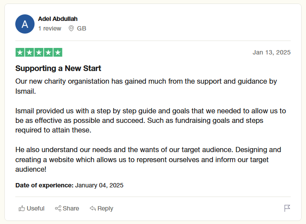Screen dimensions: 306x224
Task: Click the fifth green rating star
Action: point(58,52)
